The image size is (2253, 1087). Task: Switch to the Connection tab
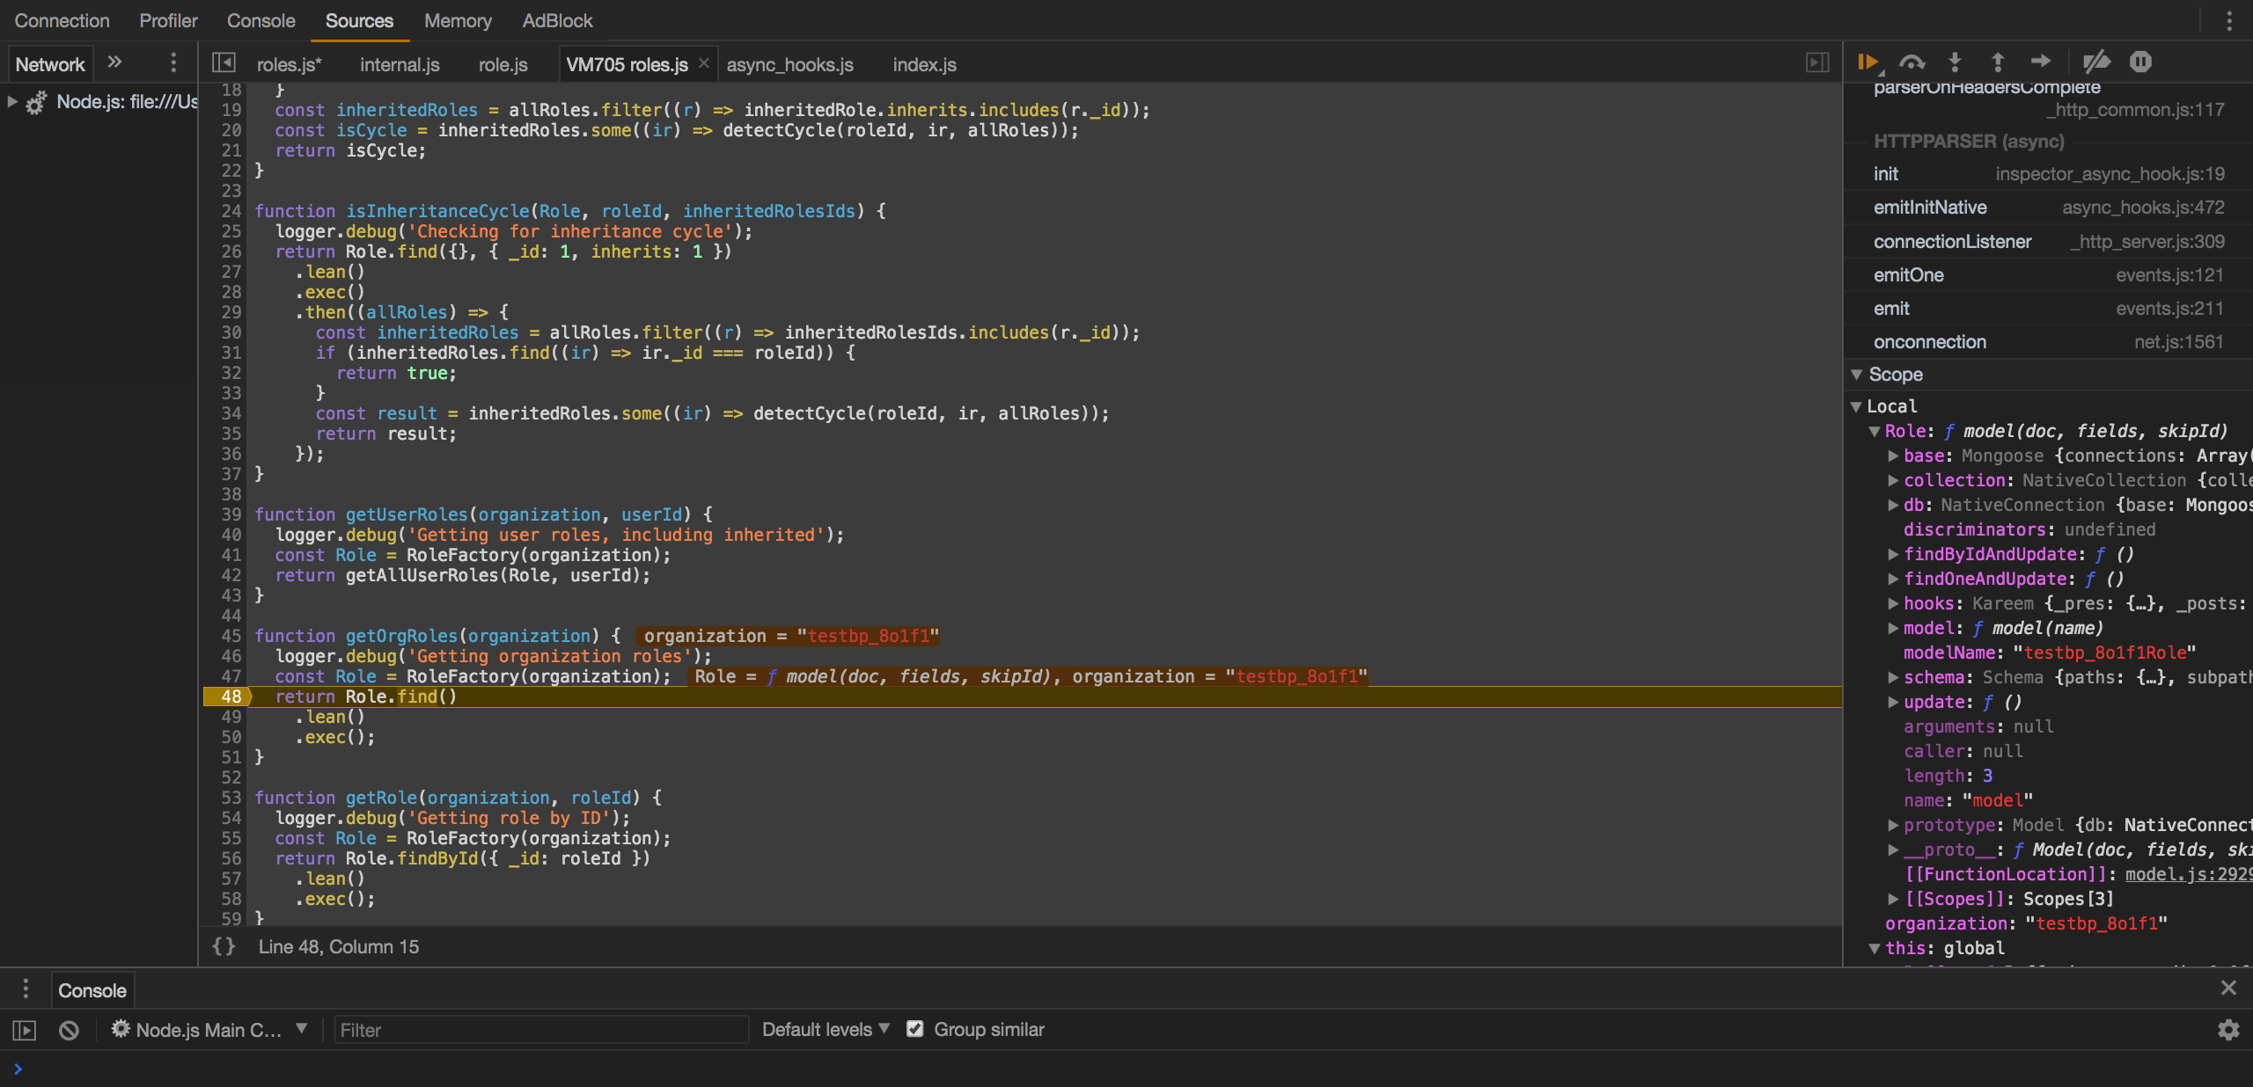(62, 20)
